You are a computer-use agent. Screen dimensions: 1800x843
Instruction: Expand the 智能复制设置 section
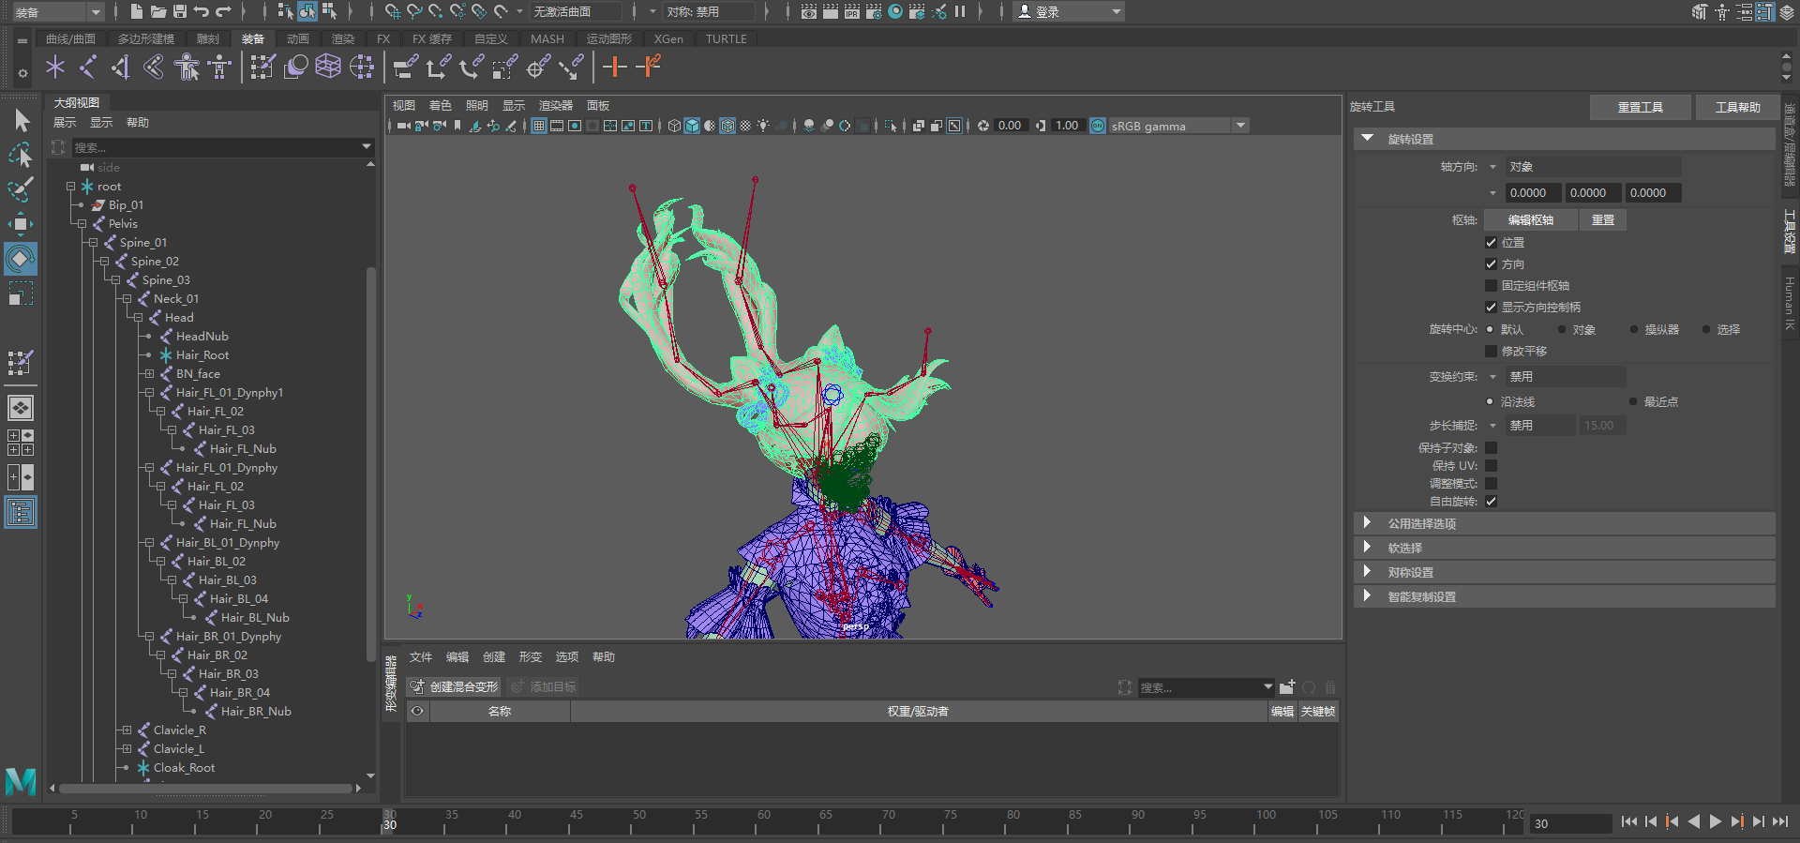[1367, 596]
